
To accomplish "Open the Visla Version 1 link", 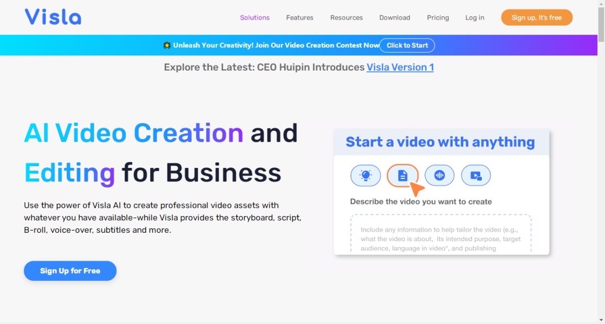I will click(400, 67).
